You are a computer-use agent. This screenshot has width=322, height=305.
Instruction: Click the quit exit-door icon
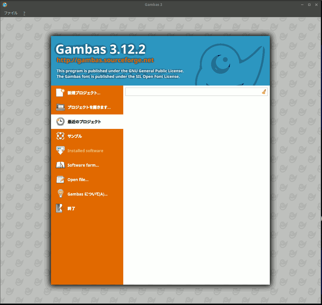click(x=60, y=208)
